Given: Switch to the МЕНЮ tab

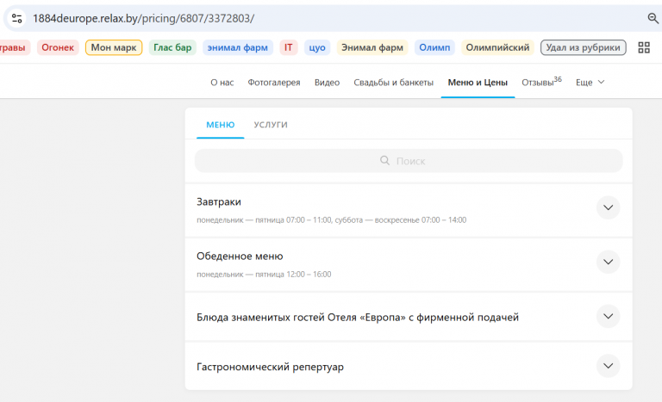Looking at the screenshot, I should click(x=221, y=125).
